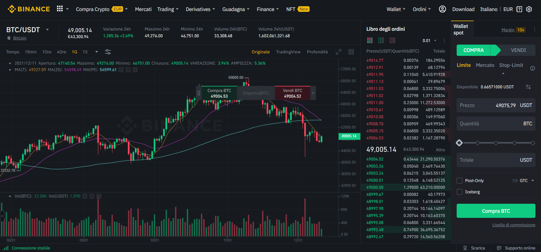Open the Bitcoin info link
Image resolution: width=541 pixels, height=252 pixels.
tap(20, 38)
